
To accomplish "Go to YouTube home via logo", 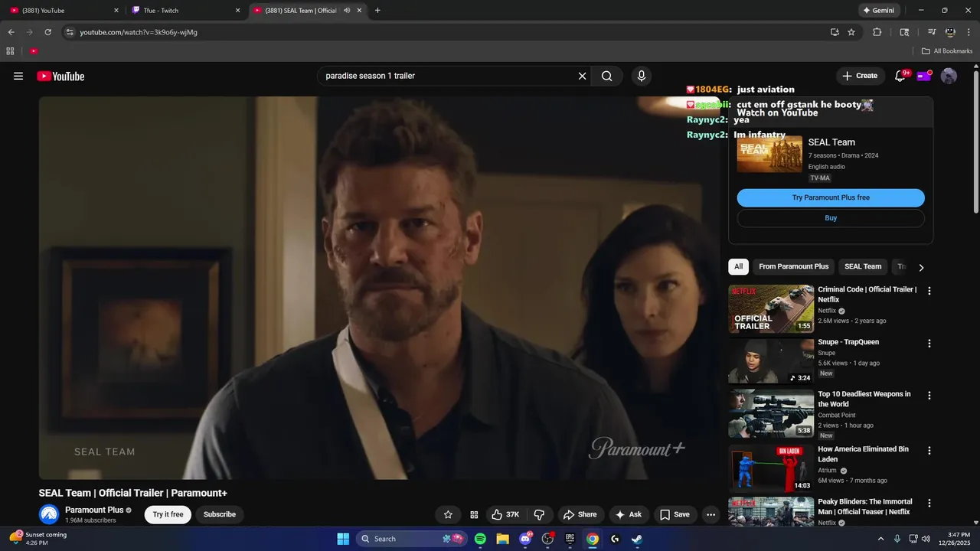I will 60,76.
